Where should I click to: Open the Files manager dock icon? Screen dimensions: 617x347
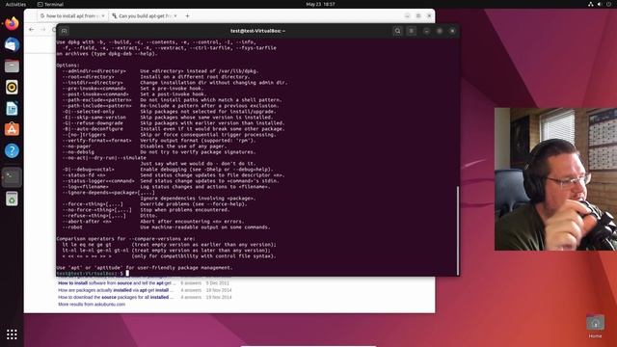tap(12, 66)
